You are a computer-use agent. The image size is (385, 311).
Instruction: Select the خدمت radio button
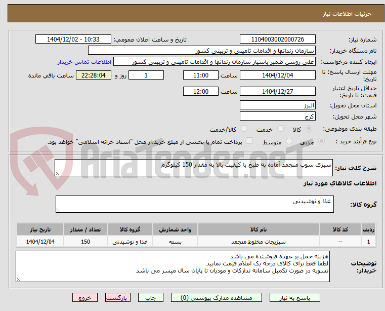coord(280,129)
